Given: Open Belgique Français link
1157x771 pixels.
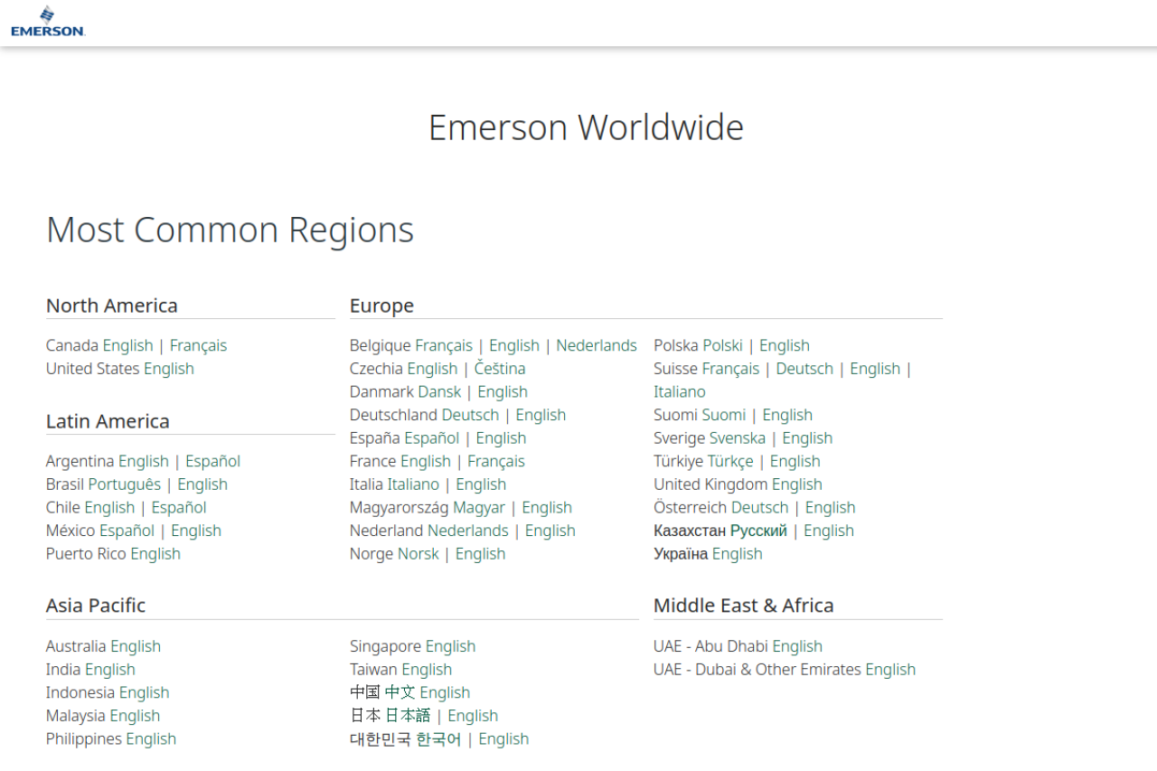Looking at the screenshot, I should pos(444,345).
